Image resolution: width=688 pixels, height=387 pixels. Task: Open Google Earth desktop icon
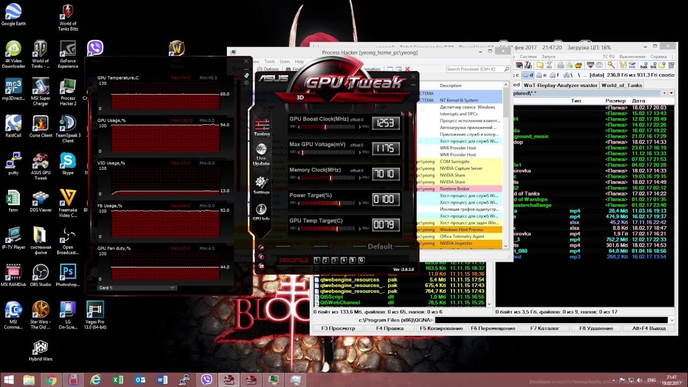[13, 15]
